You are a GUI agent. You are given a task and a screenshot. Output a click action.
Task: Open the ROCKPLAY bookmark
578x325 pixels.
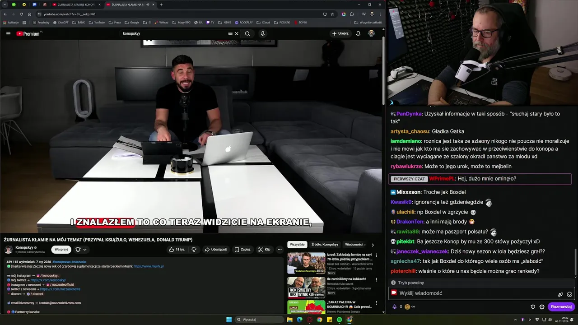tap(244, 22)
